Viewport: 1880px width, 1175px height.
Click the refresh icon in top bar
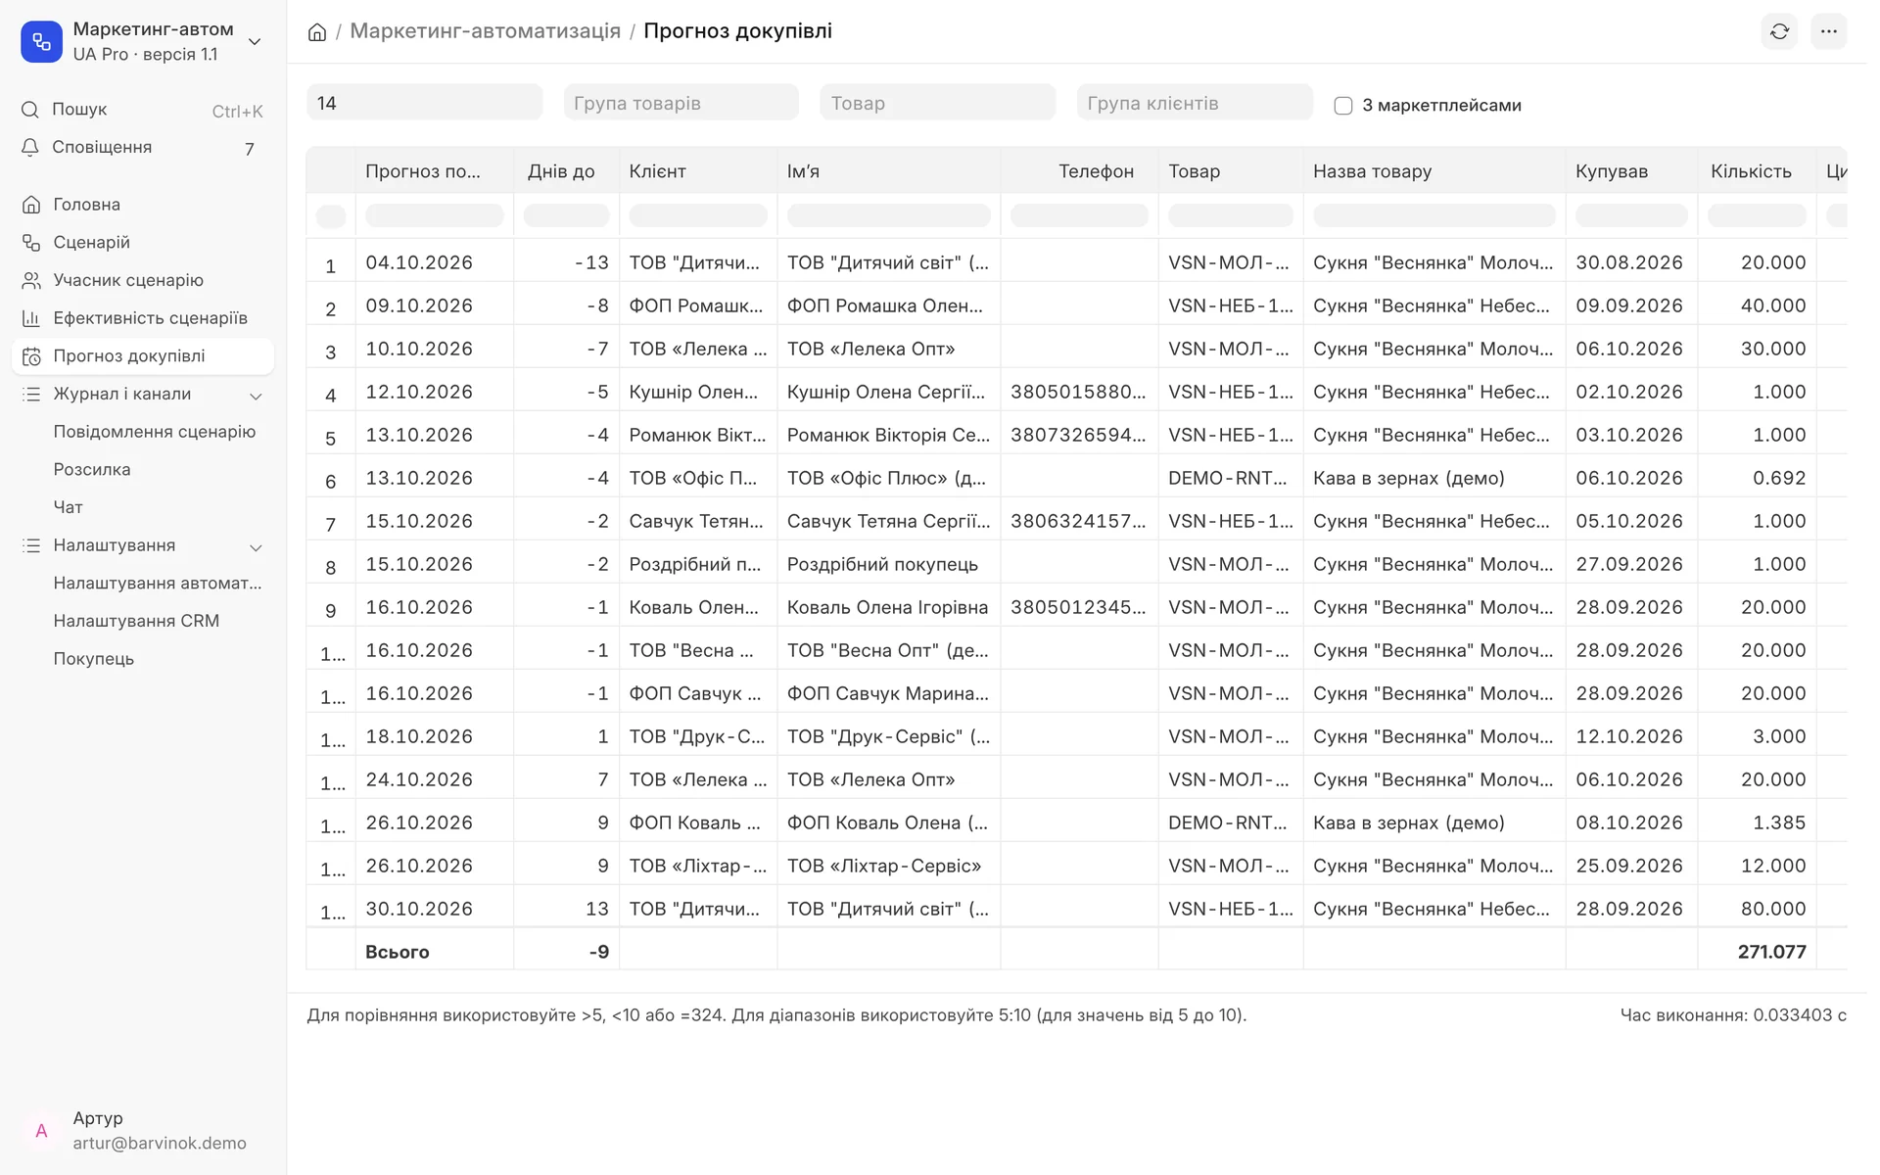pyautogui.click(x=1779, y=31)
